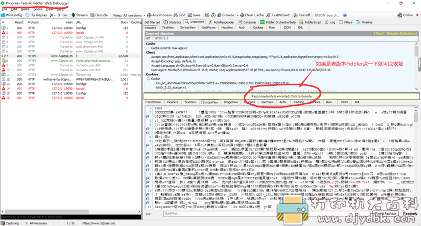Screen dimensions: 421x226
Task: Click the Header Definitions link
Action: (x=402, y=34)
